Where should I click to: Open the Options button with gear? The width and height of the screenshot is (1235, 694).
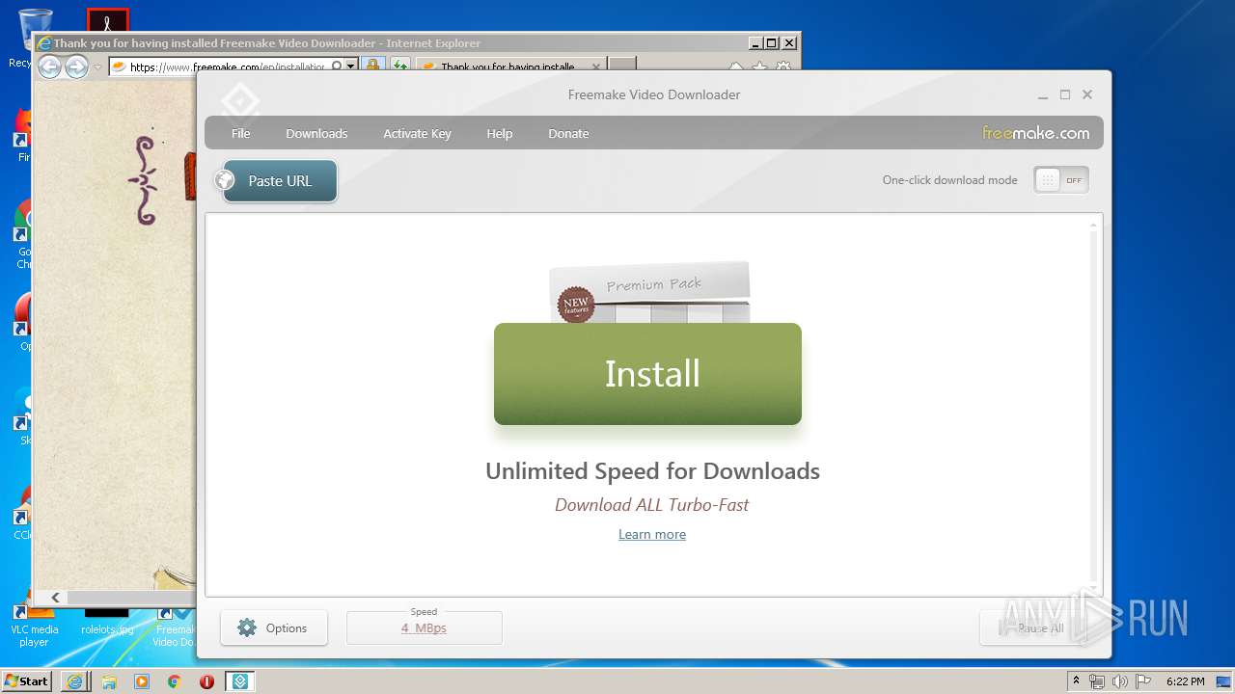tap(274, 627)
